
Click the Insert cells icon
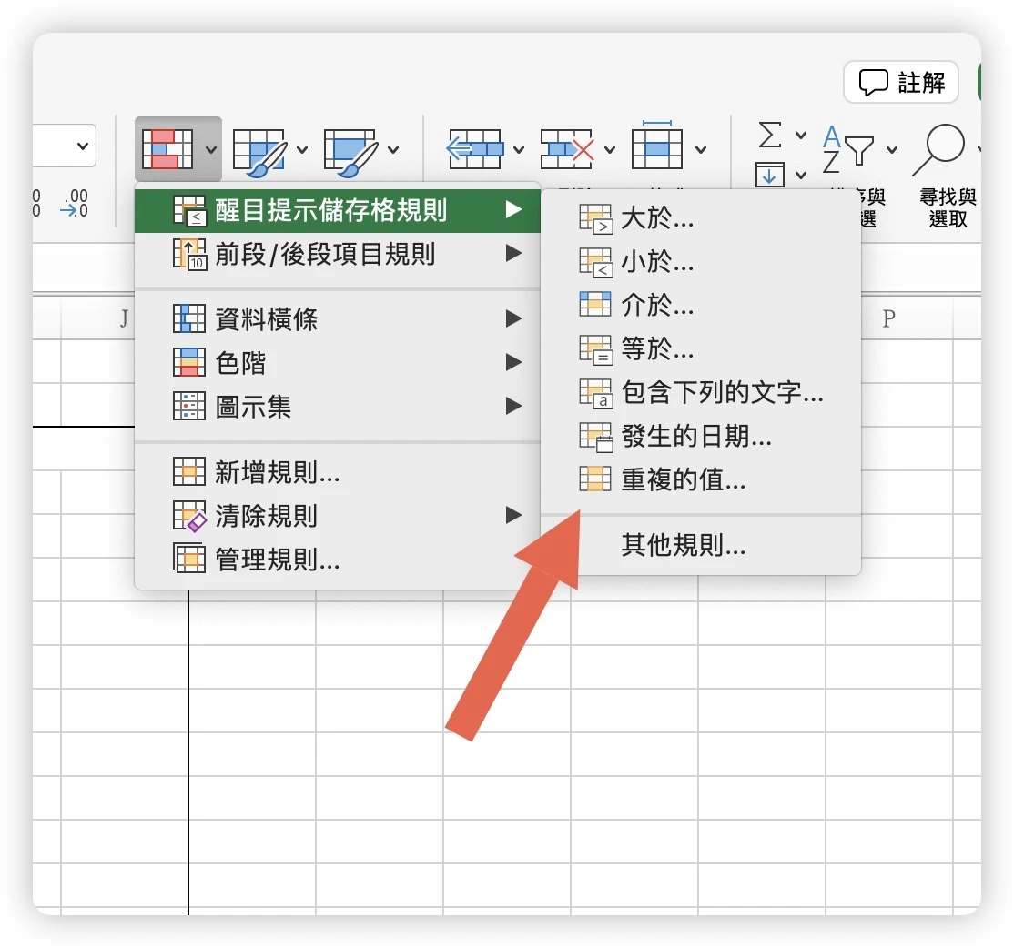(x=475, y=149)
